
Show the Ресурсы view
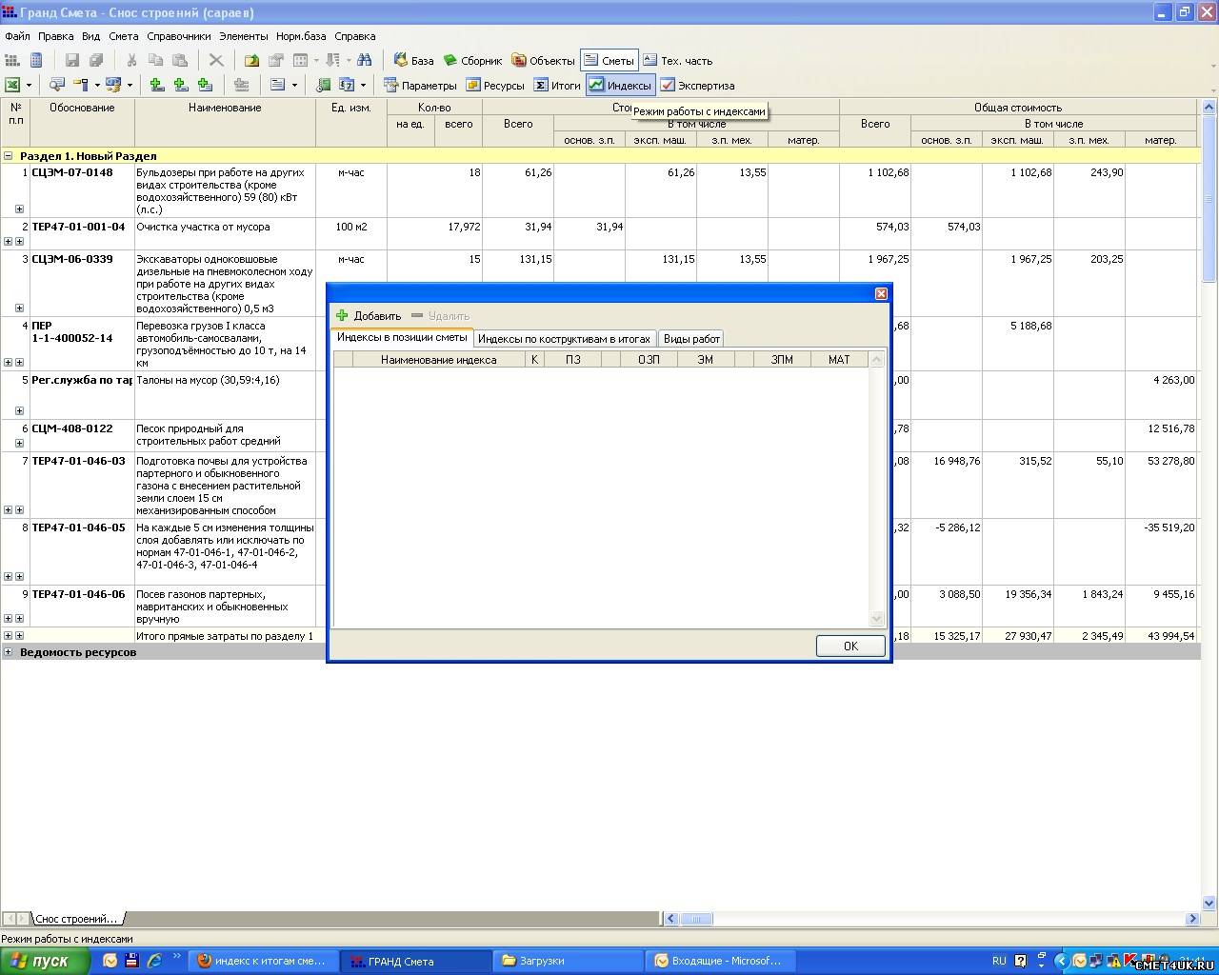[494, 86]
